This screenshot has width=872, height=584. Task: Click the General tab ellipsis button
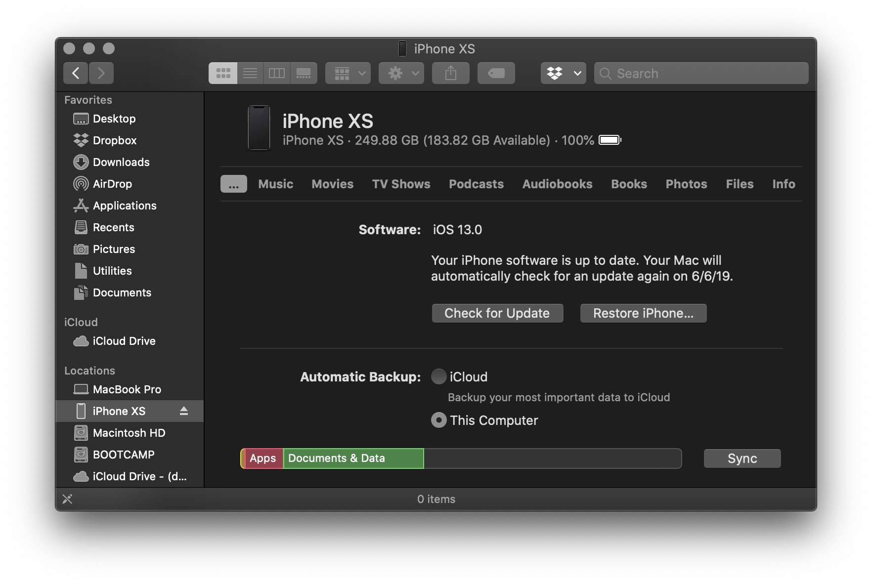[x=234, y=184]
